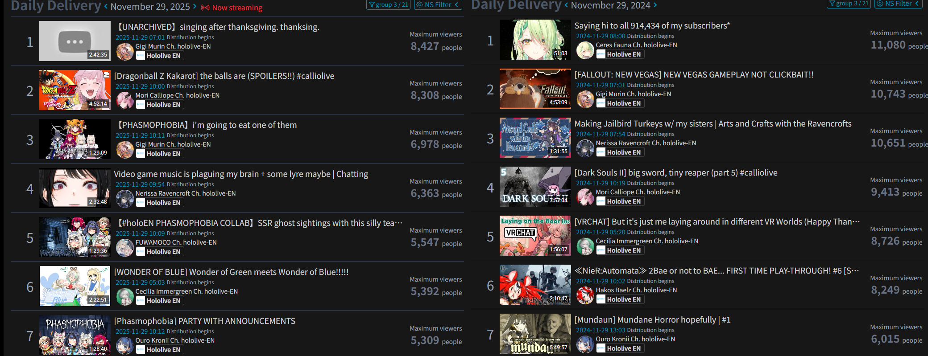
Task: Open Gigi Murin avatar on UNARCHIVED singing stream
Action: pos(125,51)
